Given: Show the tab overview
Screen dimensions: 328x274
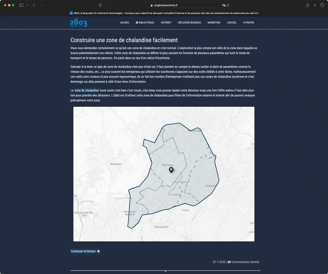Looking at the screenshot, I should [x=322, y=5].
